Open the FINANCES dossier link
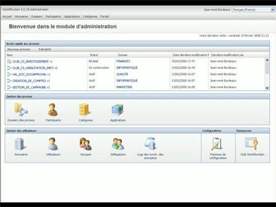276x207 pixels. point(123,62)
